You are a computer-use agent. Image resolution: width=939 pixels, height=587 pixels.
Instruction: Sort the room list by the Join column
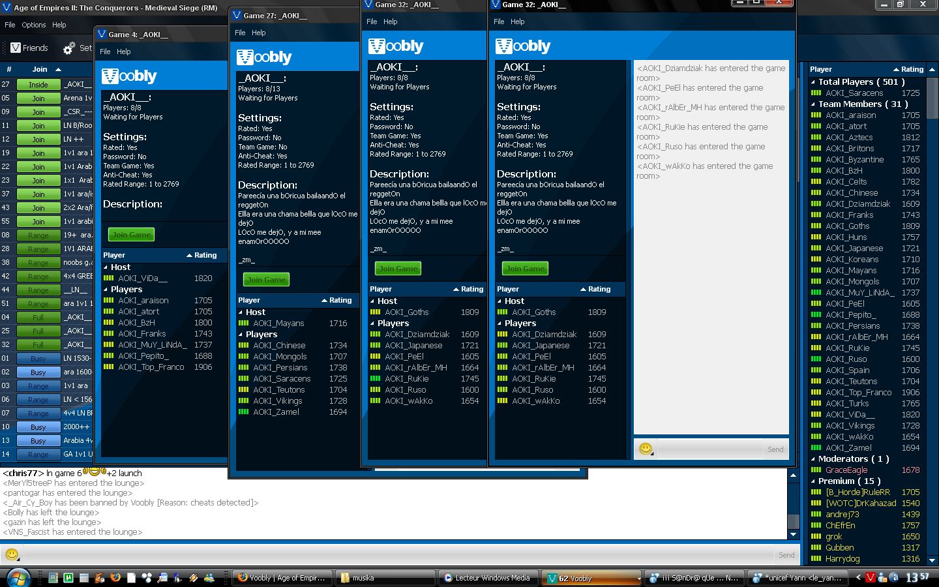click(x=40, y=69)
